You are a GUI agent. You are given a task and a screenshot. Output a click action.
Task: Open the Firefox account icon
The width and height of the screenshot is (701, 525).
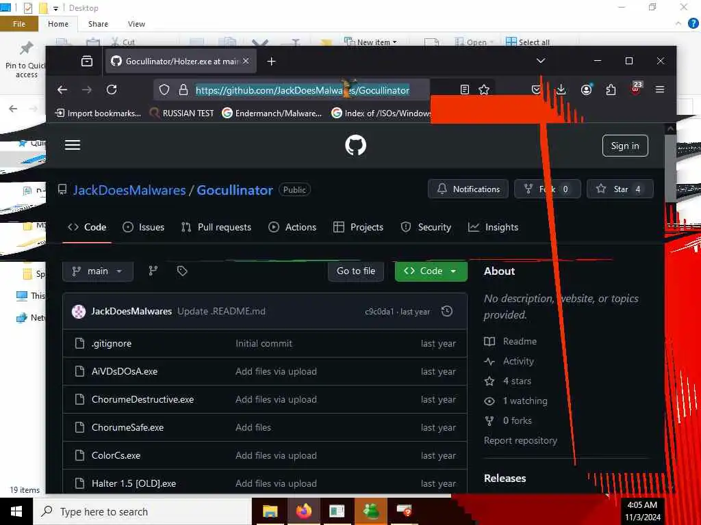click(586, 90)
